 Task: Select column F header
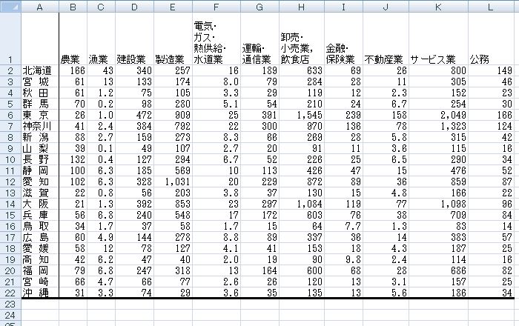pyautogui.click(x=216, y=7)
